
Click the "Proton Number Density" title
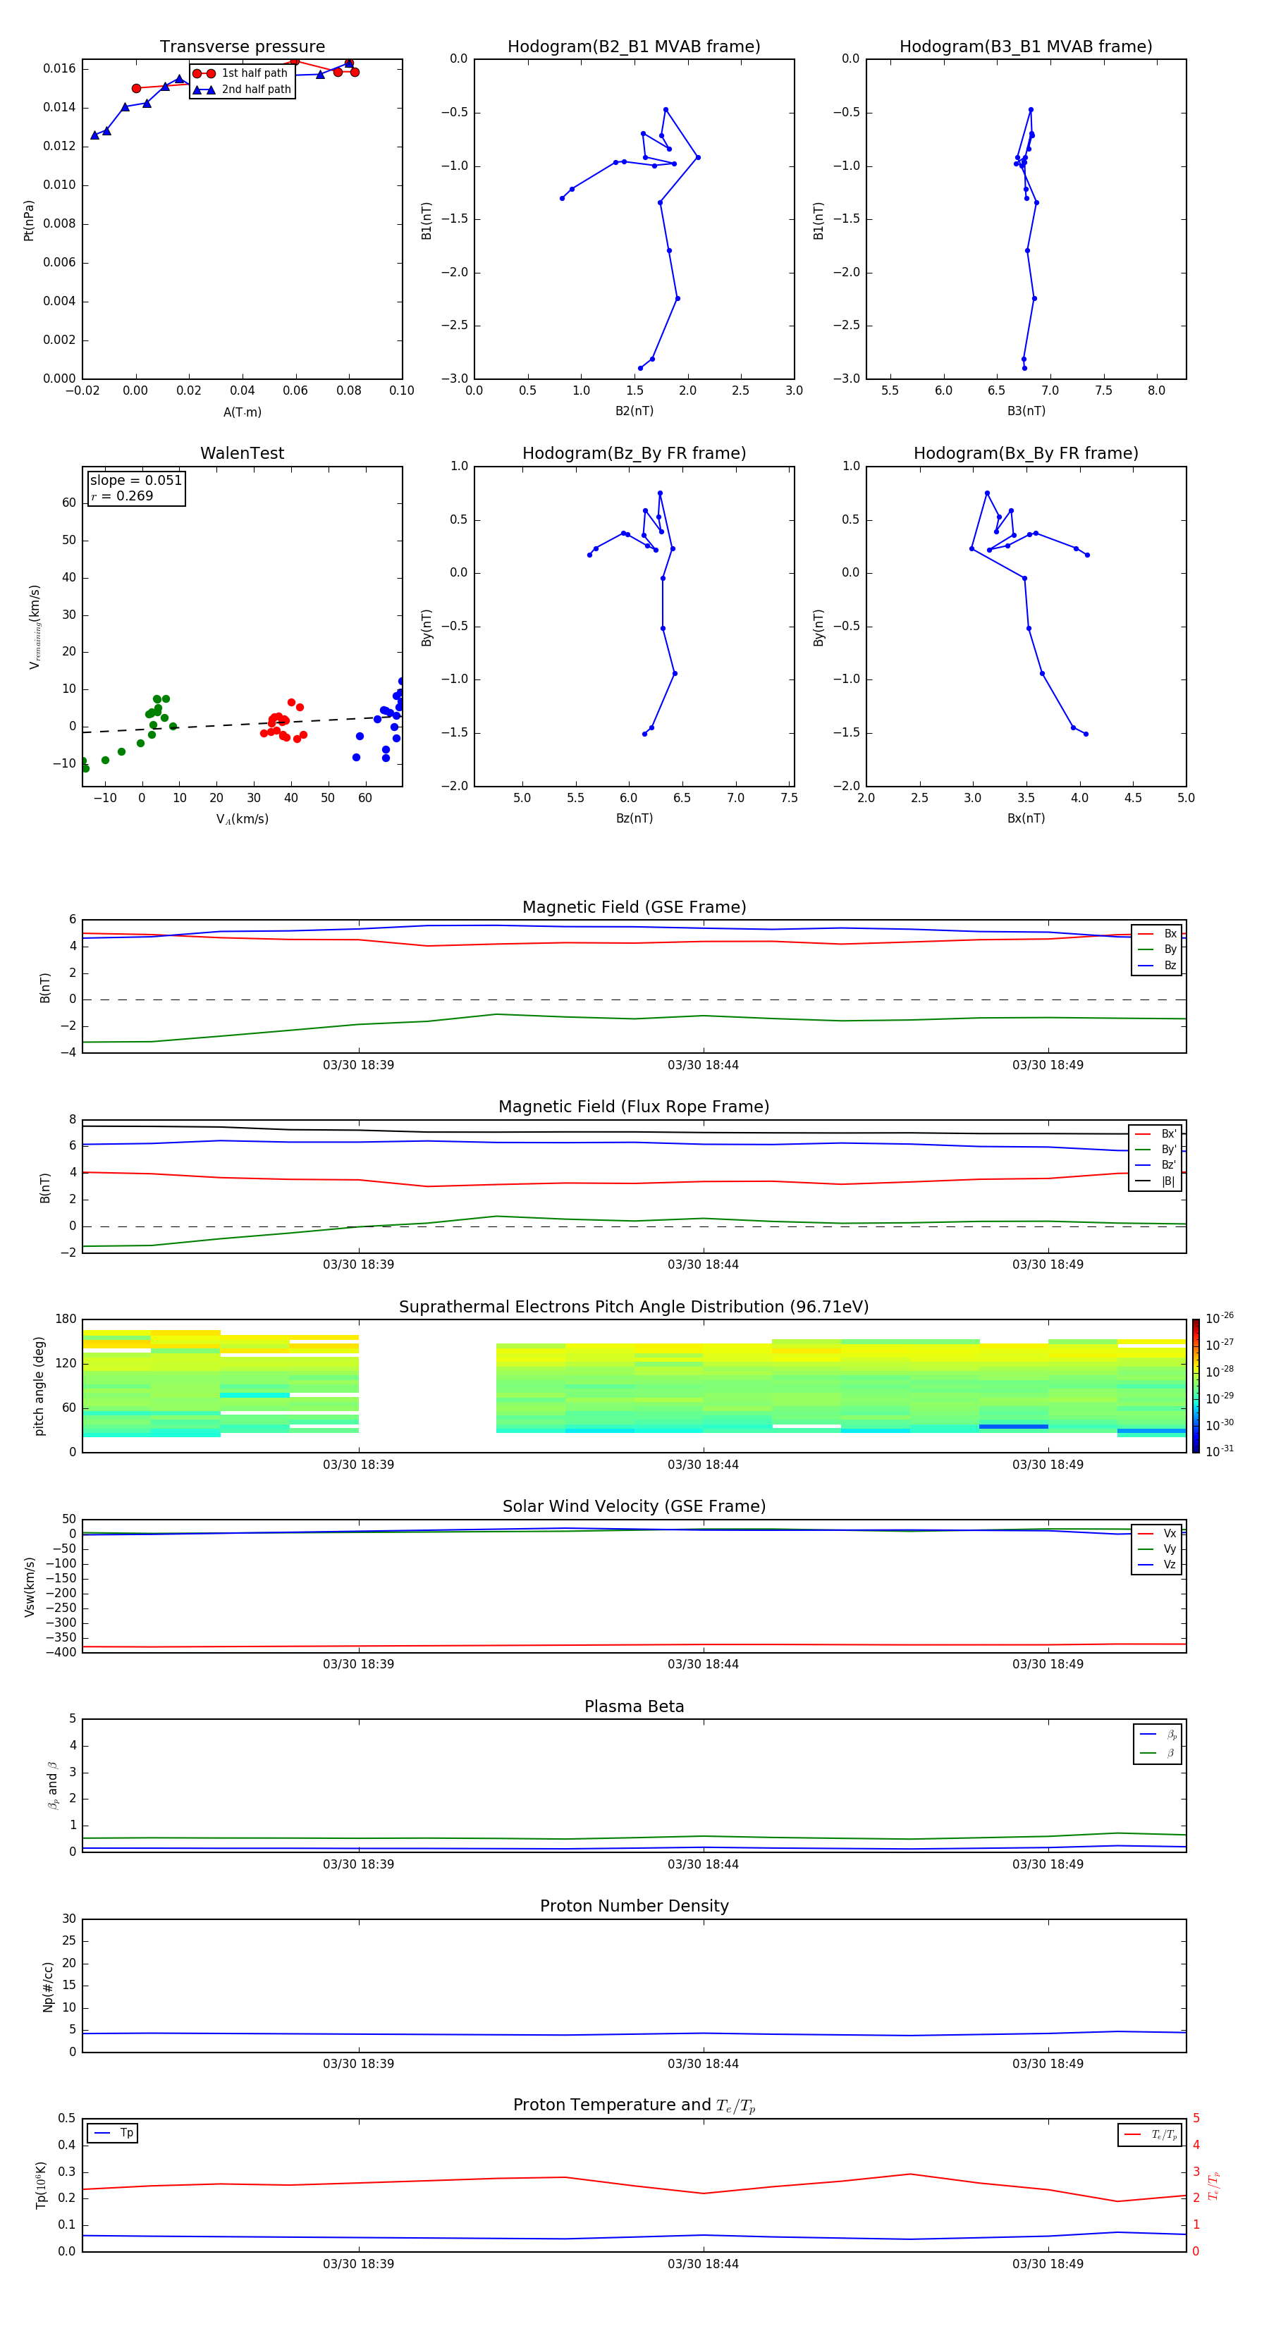coord(634,1906)
